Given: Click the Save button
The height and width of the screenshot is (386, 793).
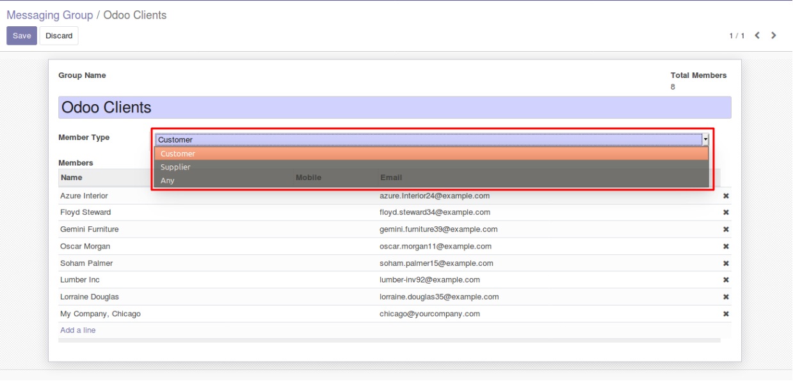Looking at the screenshot, I should click(x=22, y=36).
